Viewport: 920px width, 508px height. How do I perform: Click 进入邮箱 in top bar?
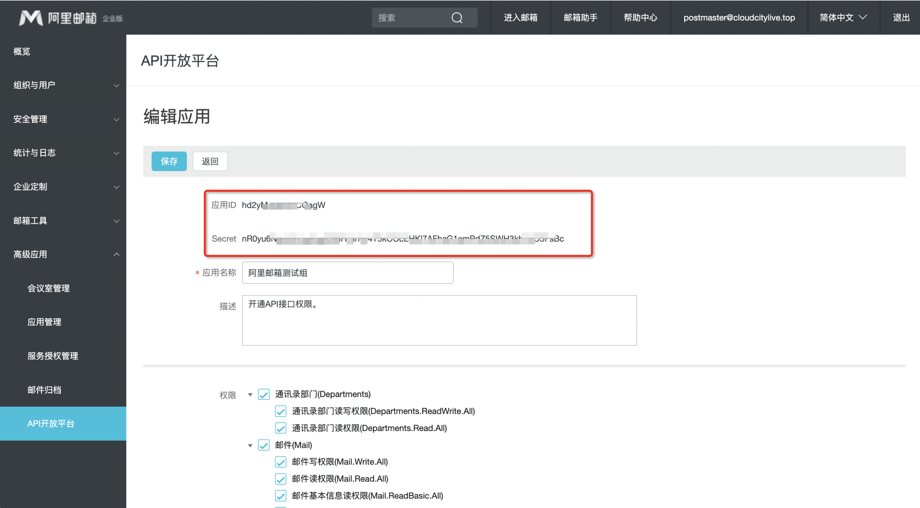click(x=520, y=17)
